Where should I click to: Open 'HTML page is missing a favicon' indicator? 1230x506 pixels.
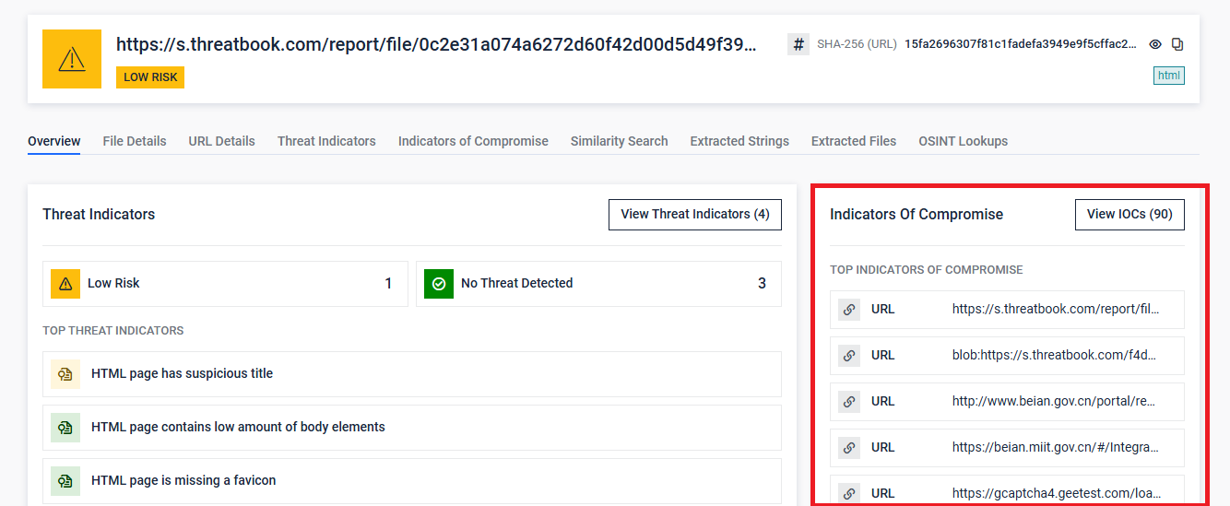click(x=183, y=480)
